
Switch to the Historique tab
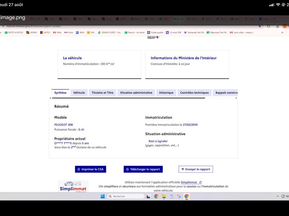pyautogui.click(x=166, y=93)
